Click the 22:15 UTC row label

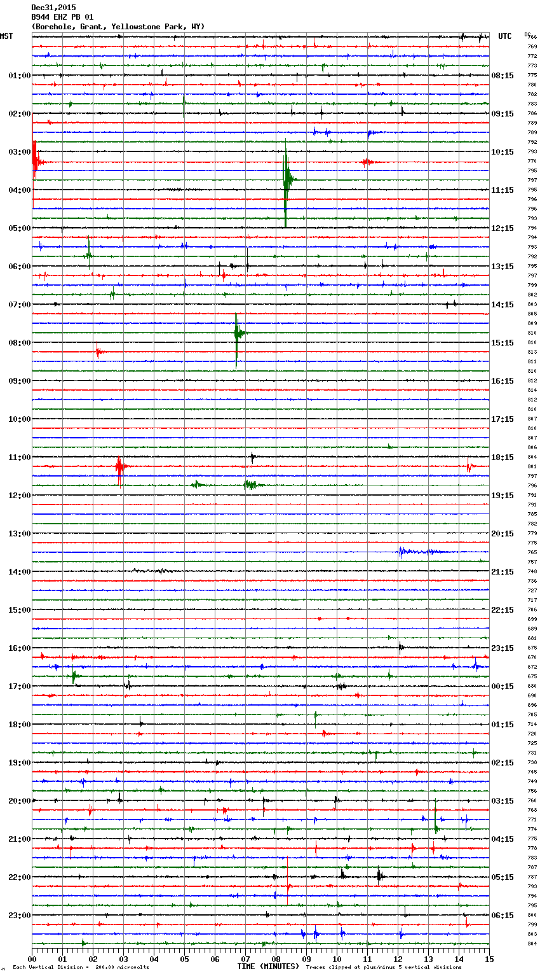503,610
